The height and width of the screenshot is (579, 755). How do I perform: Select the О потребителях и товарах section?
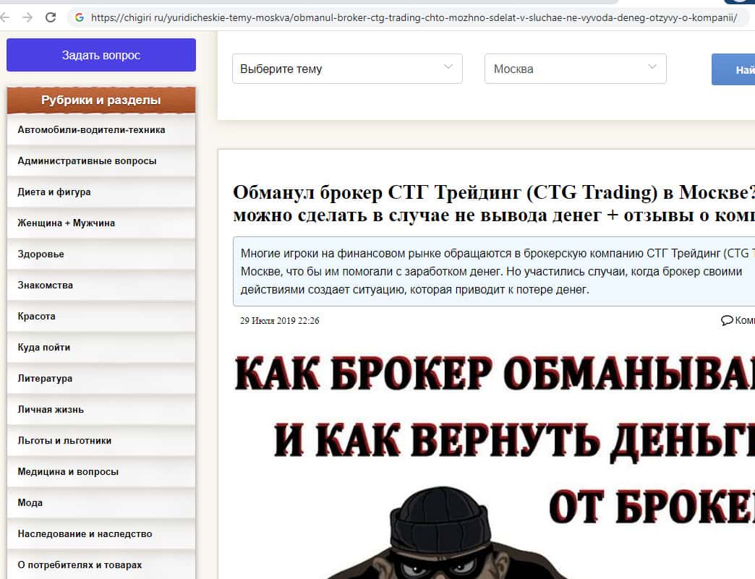coord(101,565)
